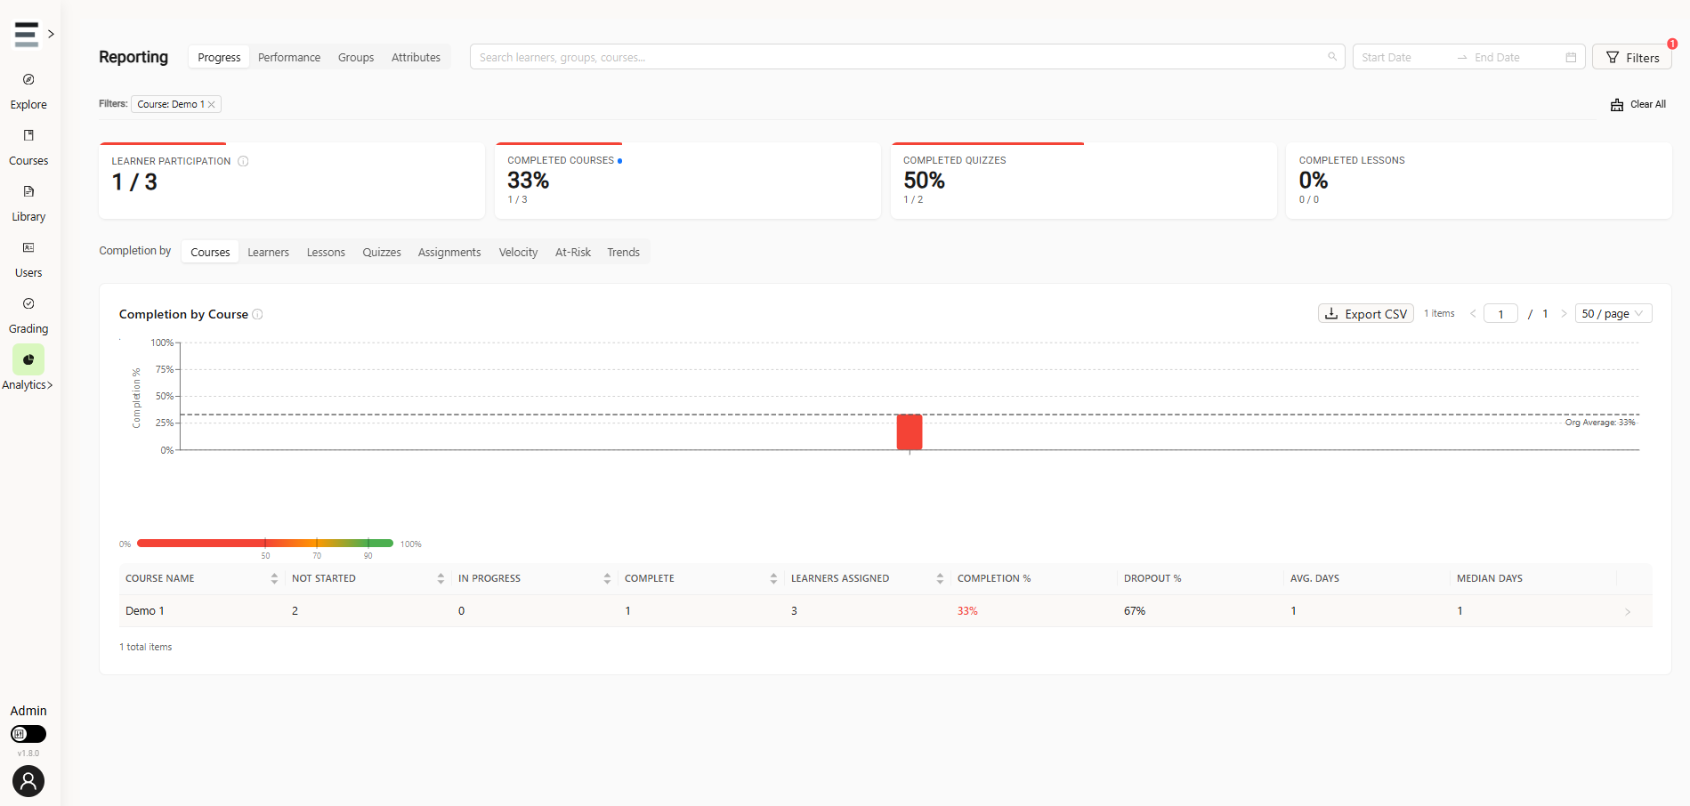
Task: Switch to the Progress tab
Action: pos(219,57)
